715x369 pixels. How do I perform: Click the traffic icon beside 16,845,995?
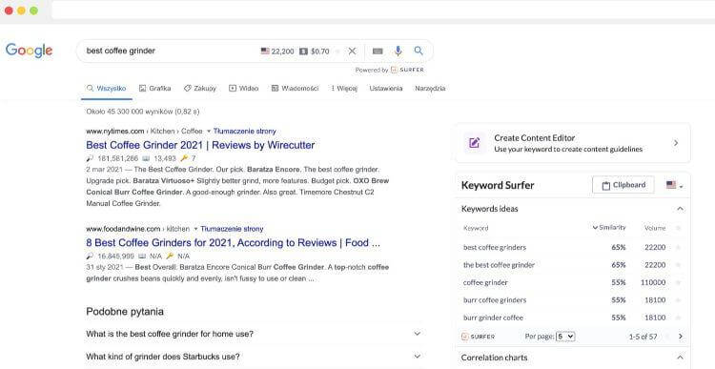click(90, 256)
